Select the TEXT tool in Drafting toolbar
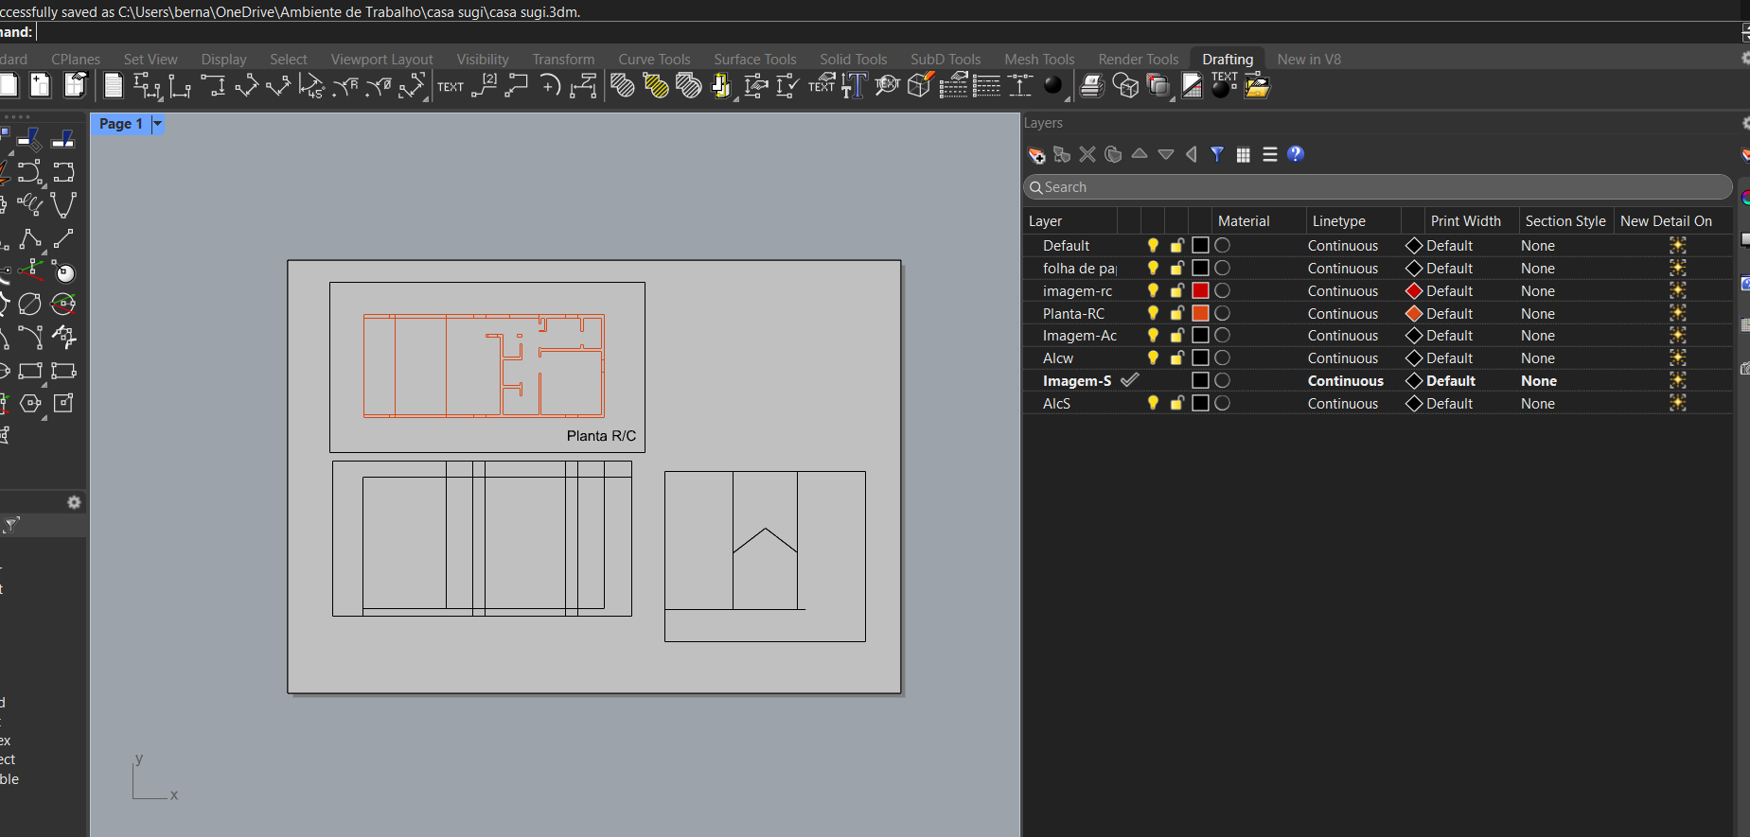Screen dimensions: 1750x837 pyautogui.click(x=451, y=87)
